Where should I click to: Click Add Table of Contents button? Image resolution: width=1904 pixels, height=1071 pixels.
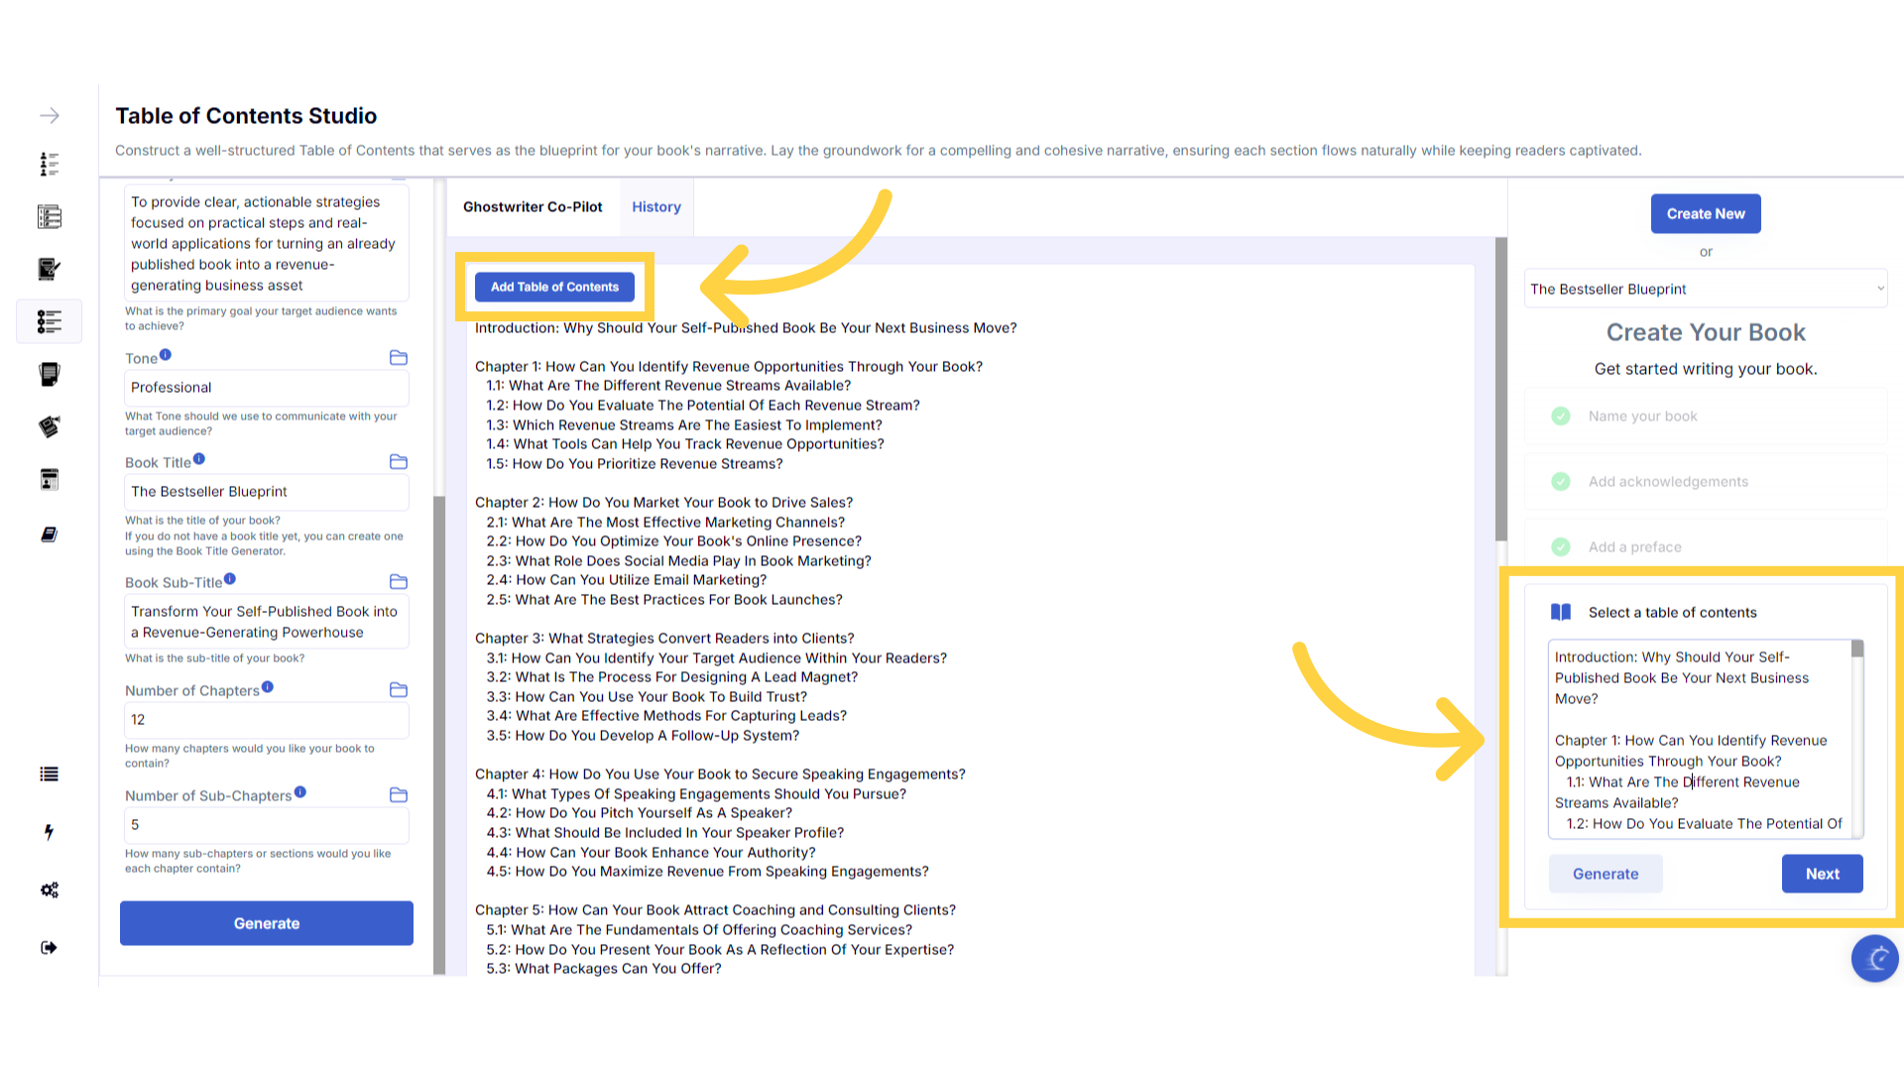(x=554, y=287)
